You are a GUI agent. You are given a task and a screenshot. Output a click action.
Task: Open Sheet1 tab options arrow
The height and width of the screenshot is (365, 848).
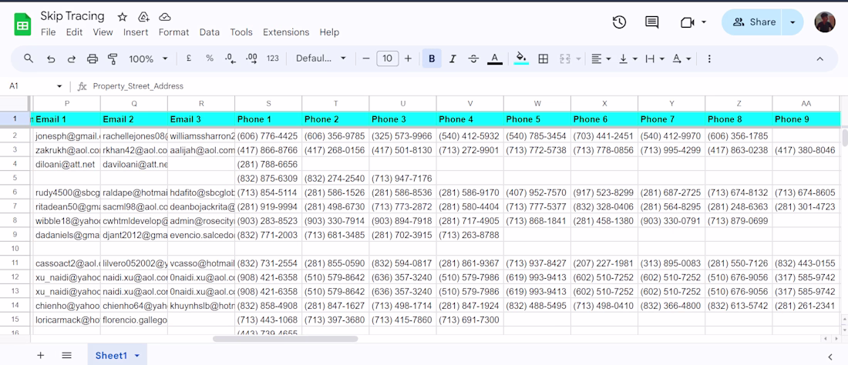tap(136, 356)
